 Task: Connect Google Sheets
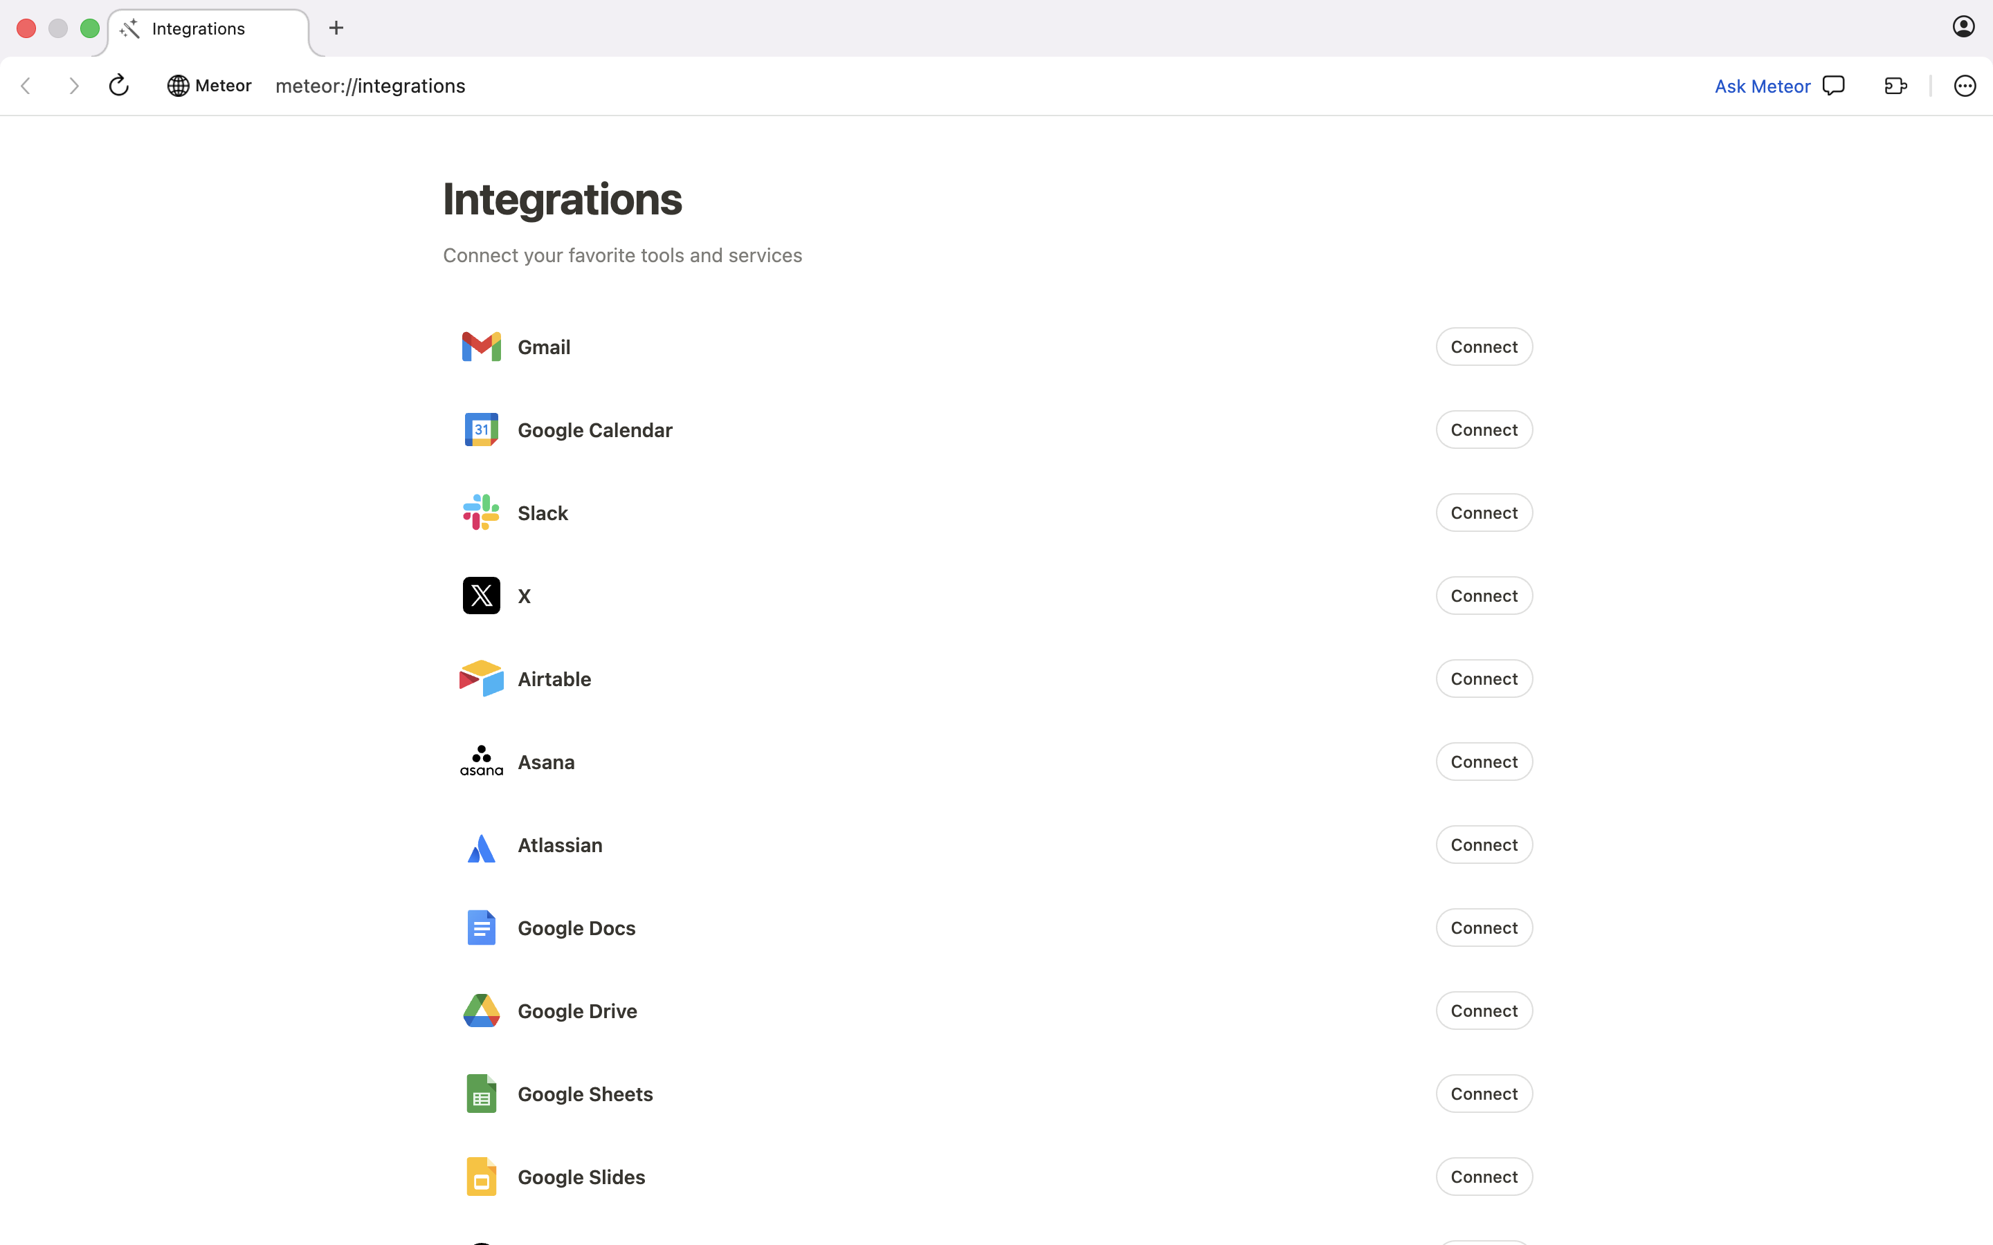[x=1484, y=1094]
